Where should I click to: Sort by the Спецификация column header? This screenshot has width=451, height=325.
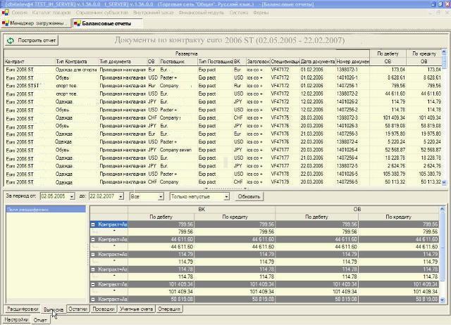tap(285, 61)
